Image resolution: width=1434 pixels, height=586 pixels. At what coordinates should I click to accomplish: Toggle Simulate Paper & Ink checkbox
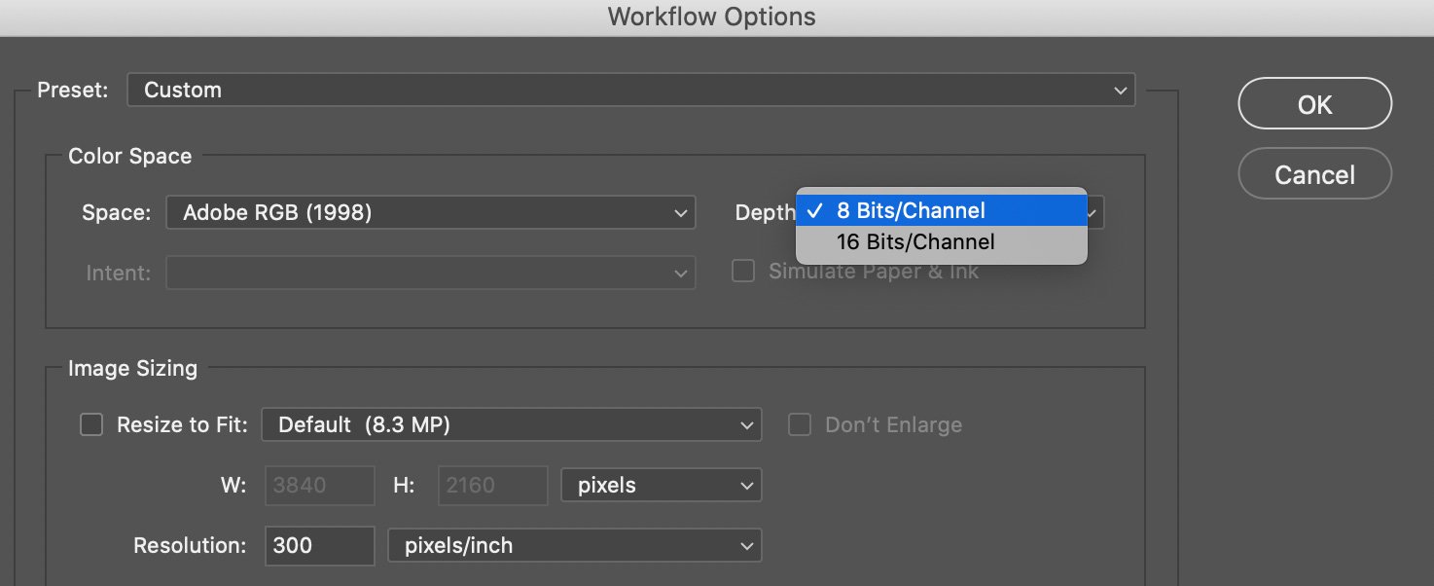pos(743,272)
